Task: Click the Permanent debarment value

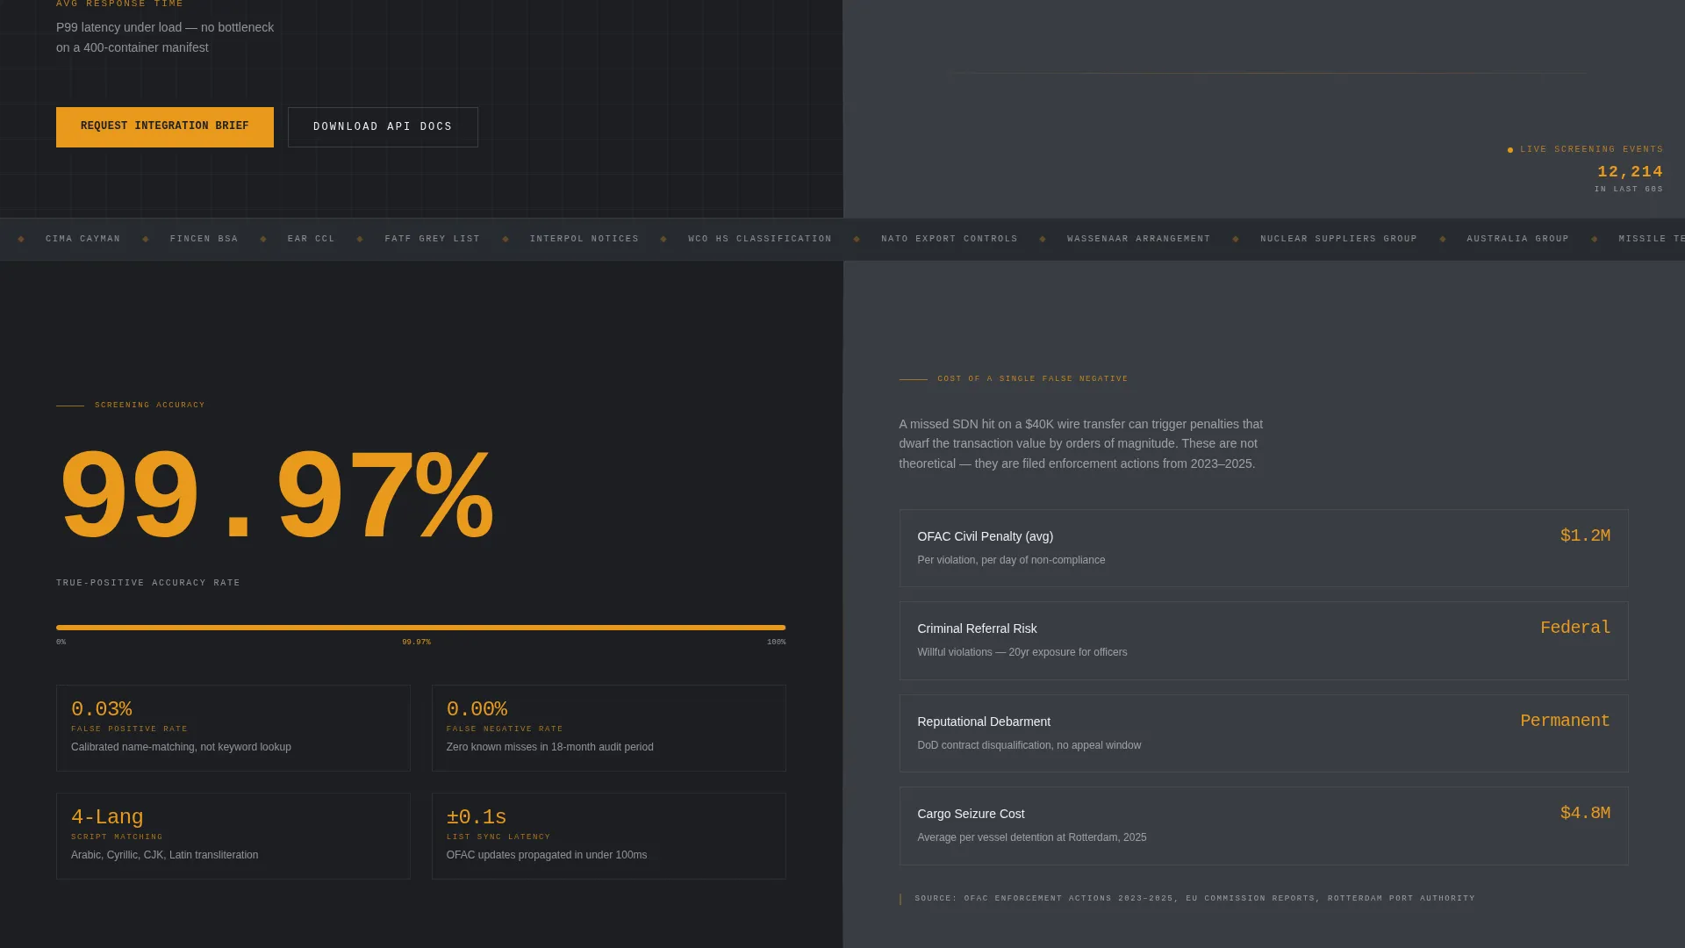Action: point(1565,721)
